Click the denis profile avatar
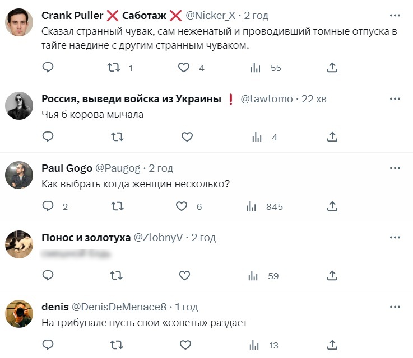This screenshot has height=358, width=413. point(20,314)
